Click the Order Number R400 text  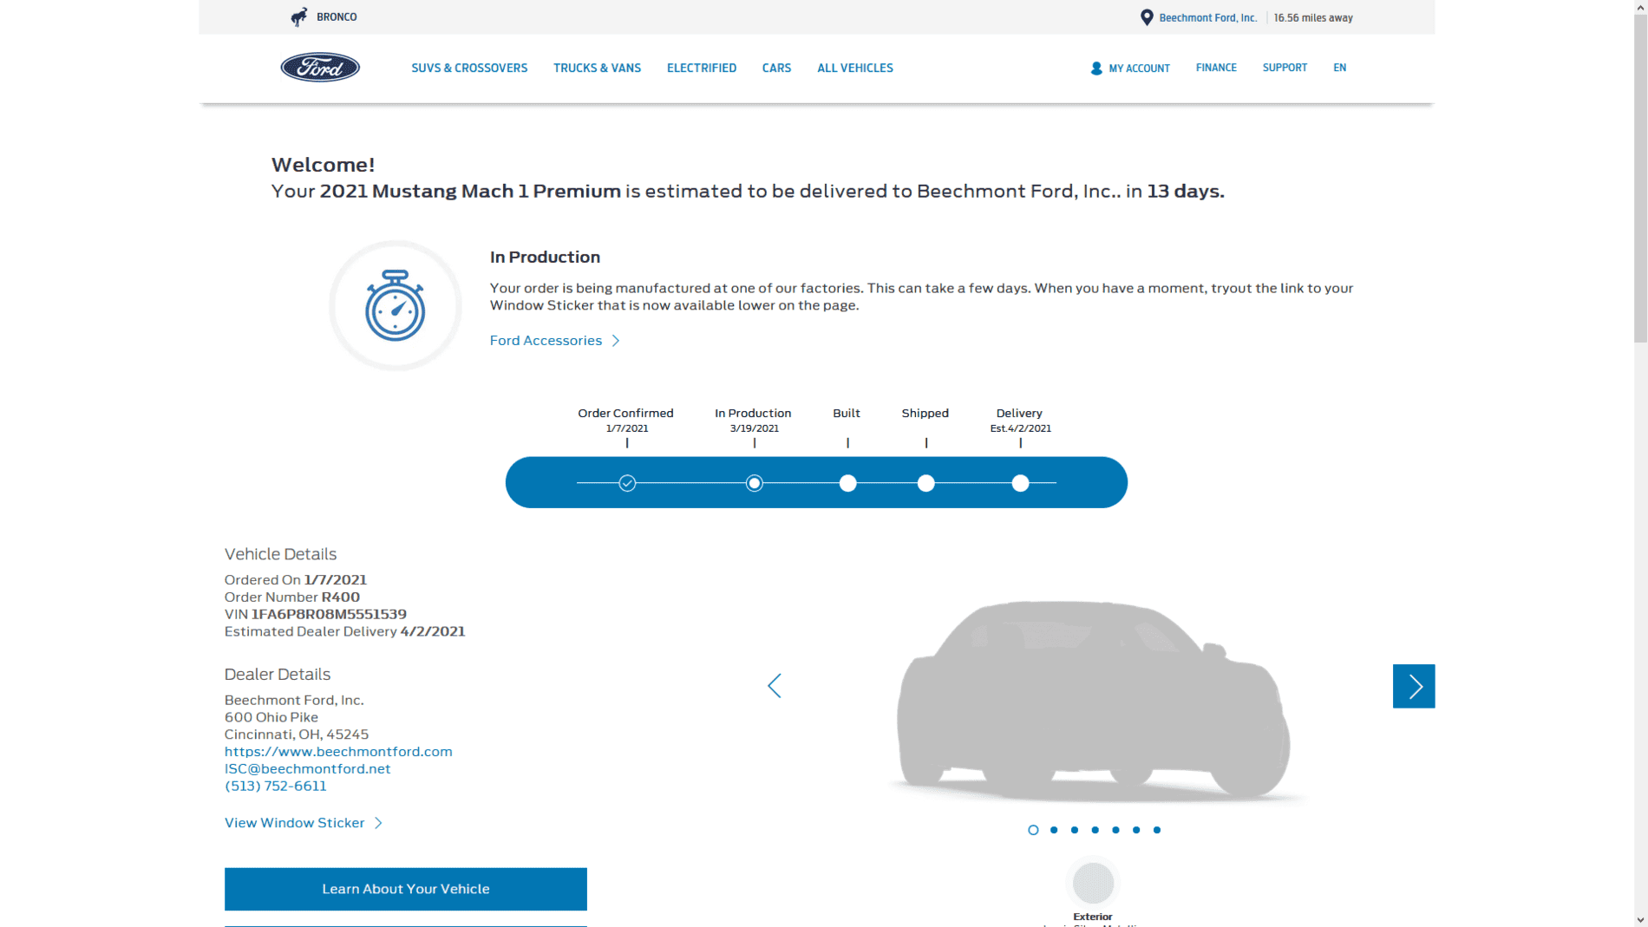click(x=292, y=597)
